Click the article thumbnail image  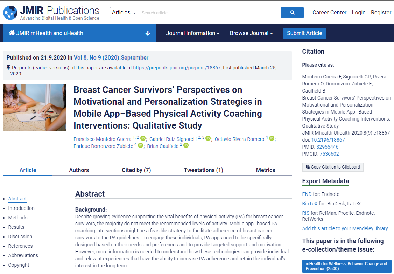[35, 108]
